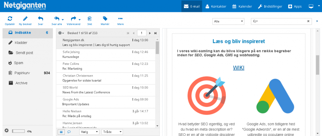This screenshot has height=136, width=322.
Task: Switch to the Kontakter tab
Action: tap(215, 6)
